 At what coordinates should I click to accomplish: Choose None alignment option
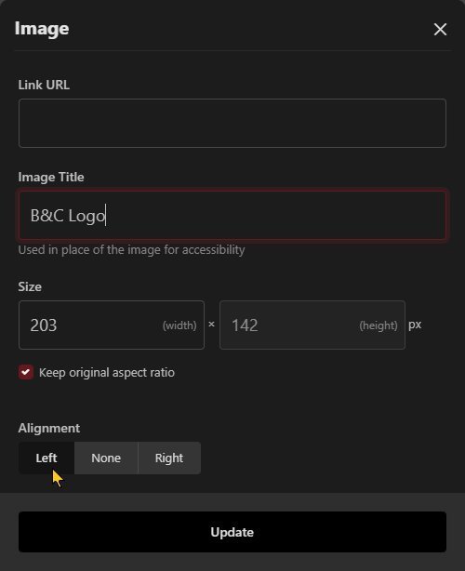[106, 458]
